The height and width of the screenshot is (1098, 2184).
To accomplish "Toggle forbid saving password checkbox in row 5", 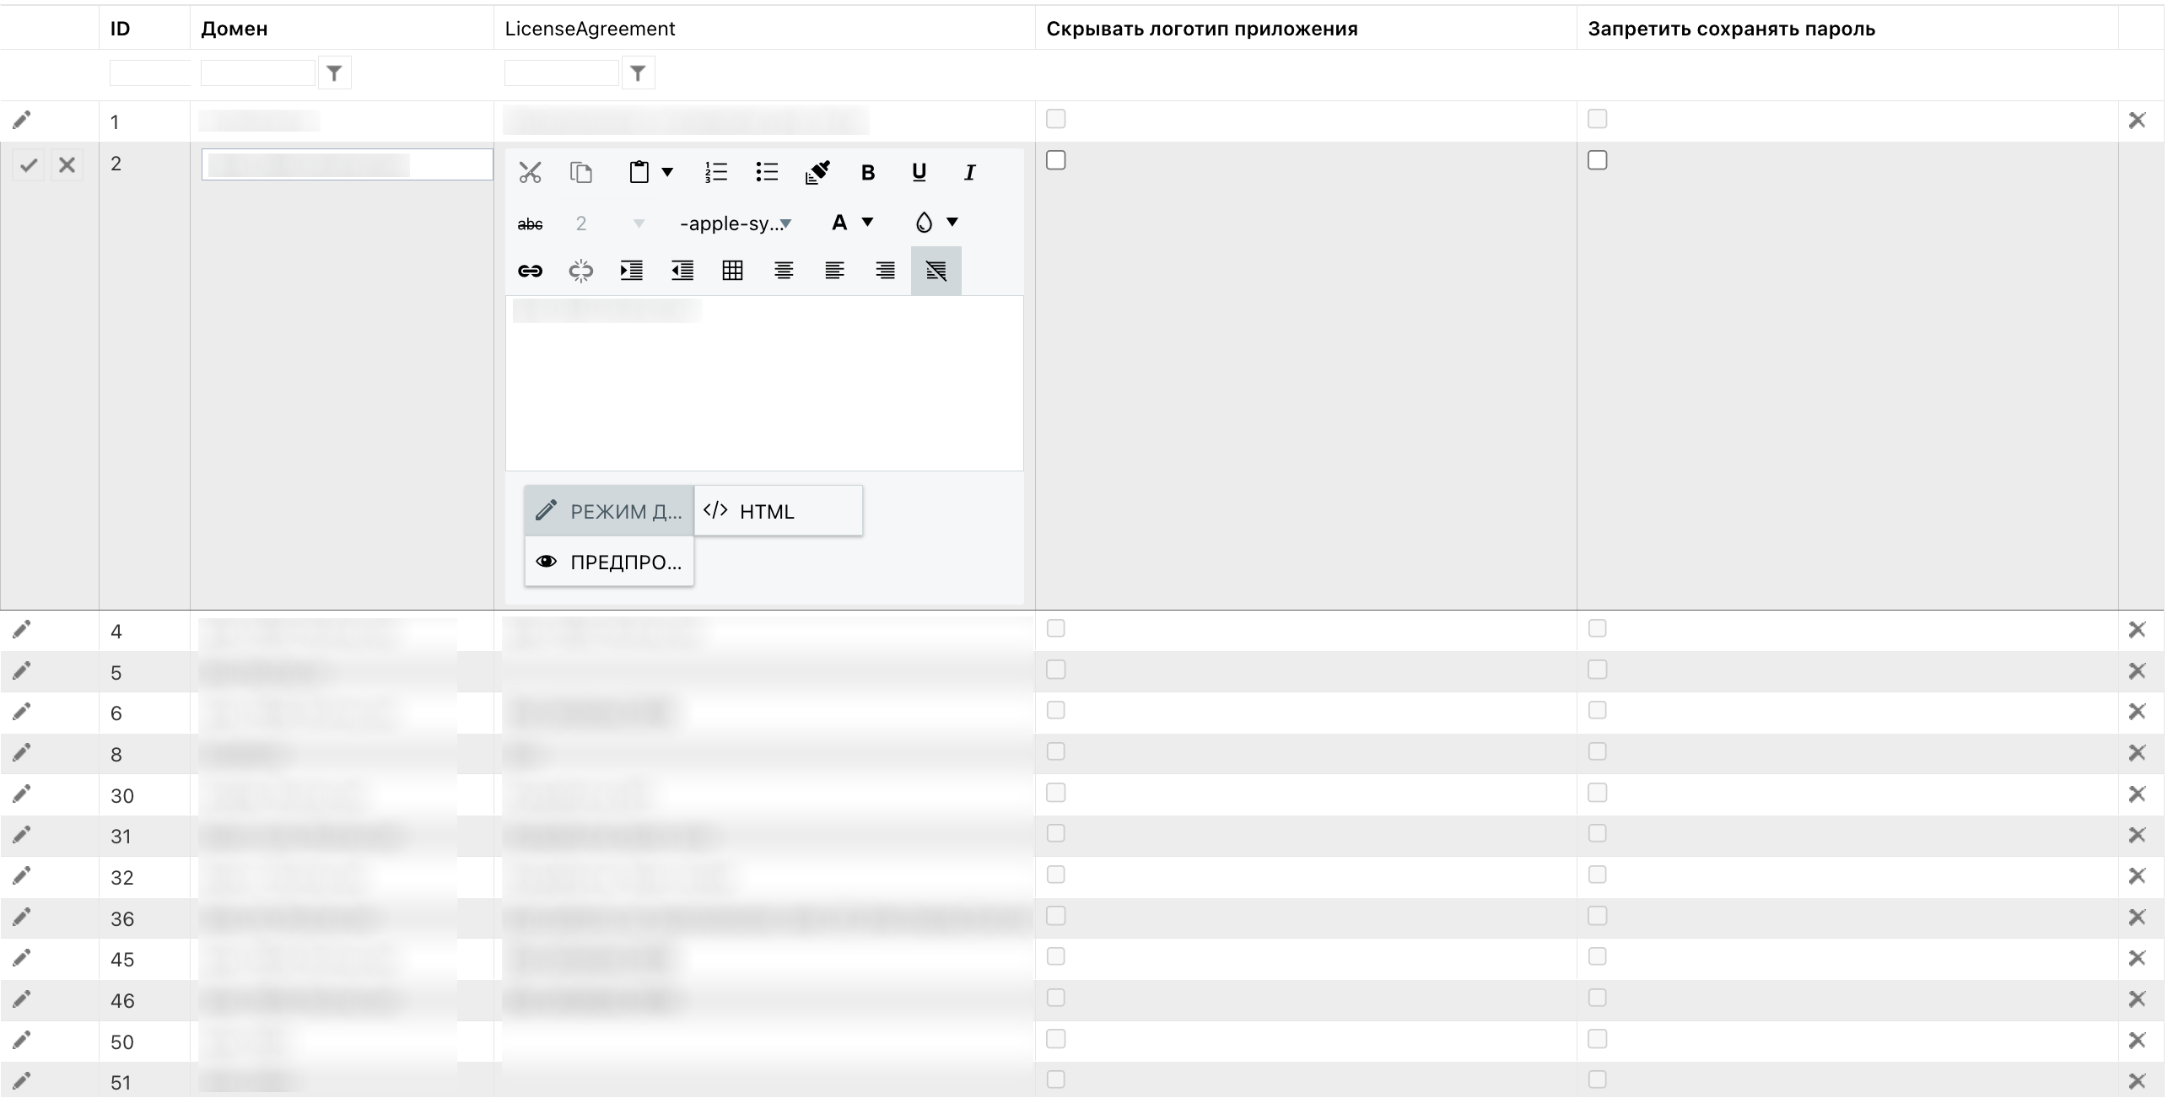I will (x=1599, y=670).
